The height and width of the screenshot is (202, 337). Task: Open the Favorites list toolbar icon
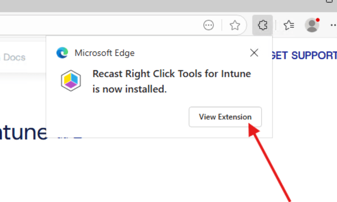pos(289,25)
